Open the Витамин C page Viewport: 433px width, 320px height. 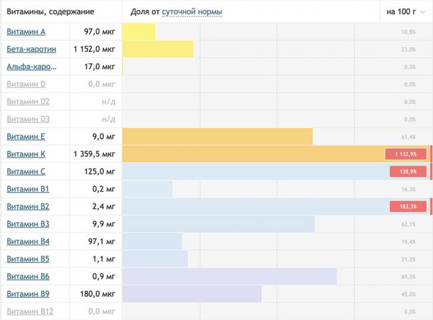click(26, 172)
